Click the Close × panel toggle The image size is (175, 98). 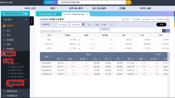pos(105,29)
